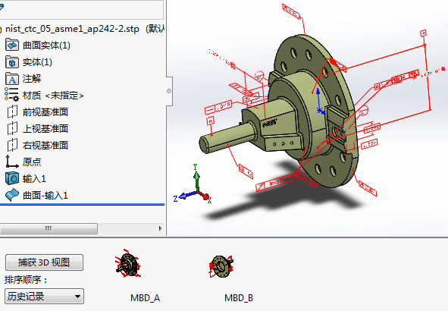Open the 历史记录 sort order dropdown

tap(44, 296)
